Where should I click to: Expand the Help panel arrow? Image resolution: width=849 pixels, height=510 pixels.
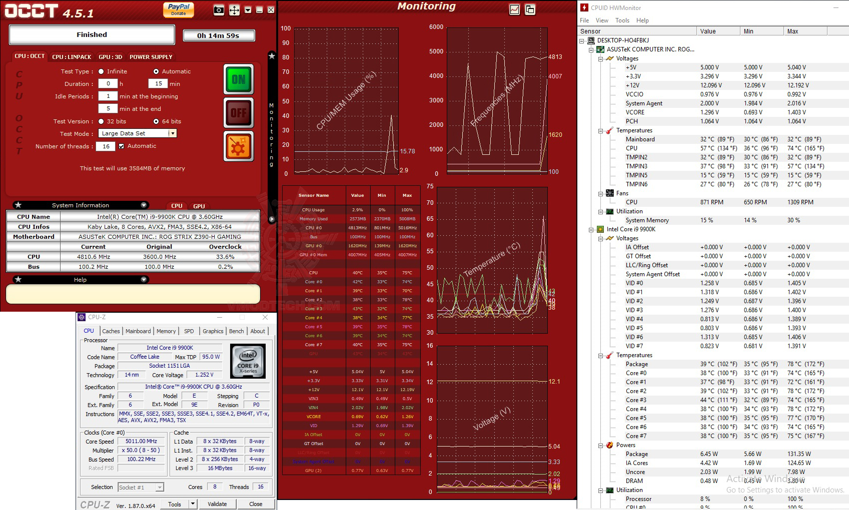(x=144, y=279)
